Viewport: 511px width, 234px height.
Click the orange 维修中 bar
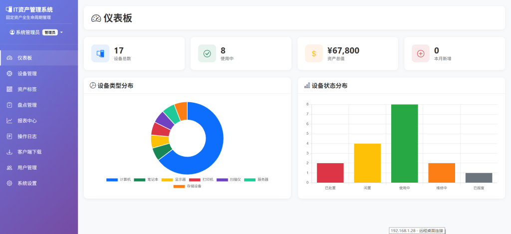(x=442, y=173)
